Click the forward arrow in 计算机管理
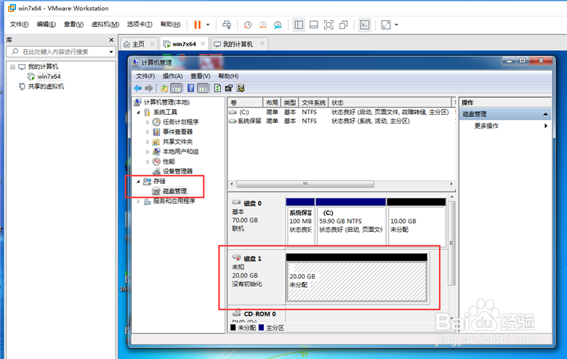This screenshot has height=359, width=567. click(149, 88)
